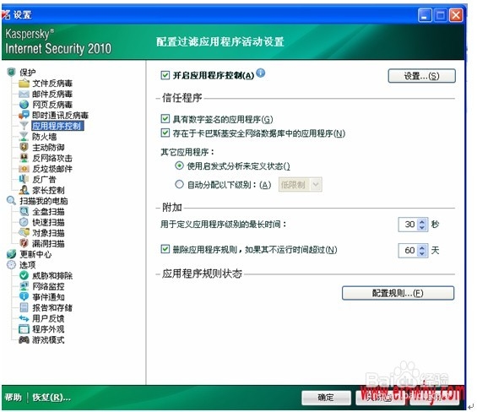Click the icon beside 主动防御
477x412 pixels.
(x=24, y=147)
